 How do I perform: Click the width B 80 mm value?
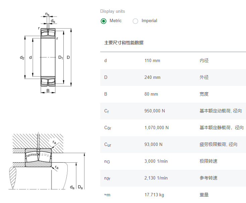151,94
